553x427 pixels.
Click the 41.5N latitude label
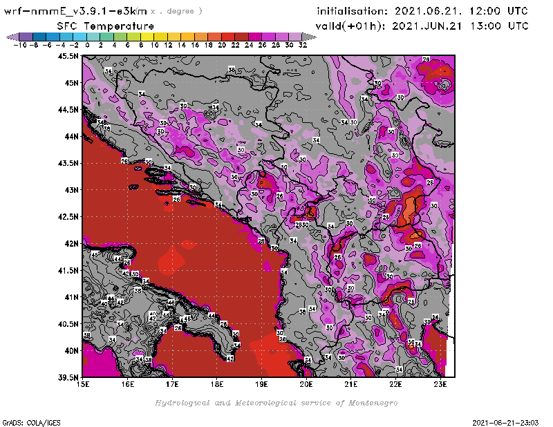[68, 270]
